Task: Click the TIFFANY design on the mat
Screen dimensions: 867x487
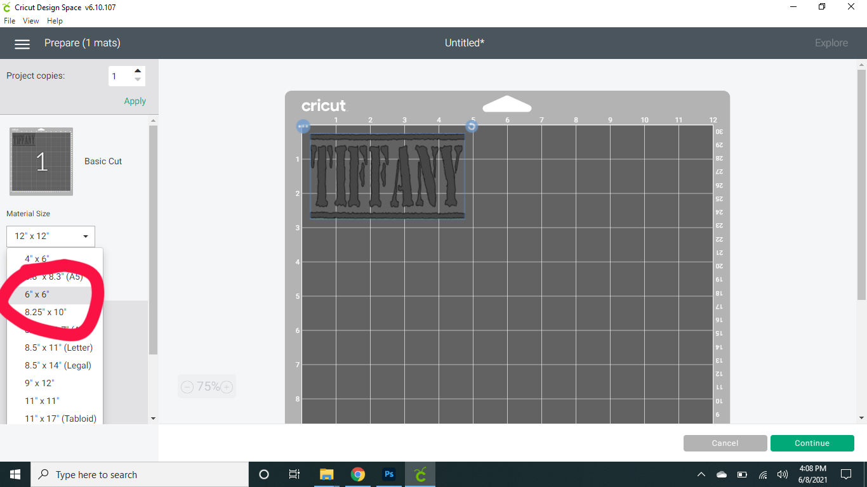Action: click(387, 176)
